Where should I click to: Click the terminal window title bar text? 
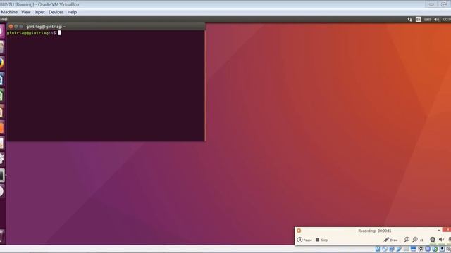[46, 27]
